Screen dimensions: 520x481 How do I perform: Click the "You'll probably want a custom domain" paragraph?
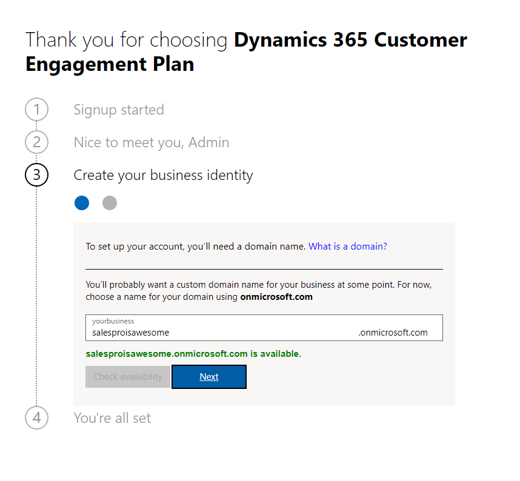pos(258,285)
